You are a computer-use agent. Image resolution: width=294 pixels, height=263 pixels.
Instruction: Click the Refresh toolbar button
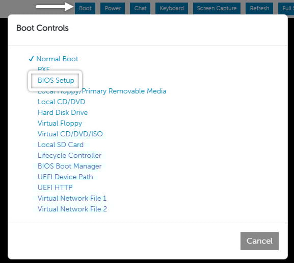click(x=259, y=8)
